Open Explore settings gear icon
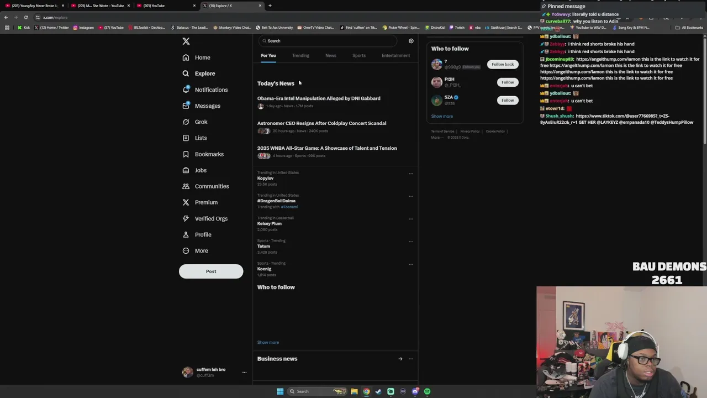 coord(411,41)
